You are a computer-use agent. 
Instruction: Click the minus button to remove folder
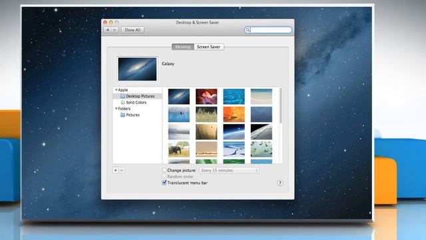(x=122, y=171)
